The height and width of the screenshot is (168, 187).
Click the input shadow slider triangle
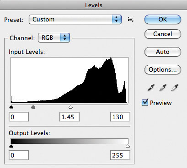11,107
